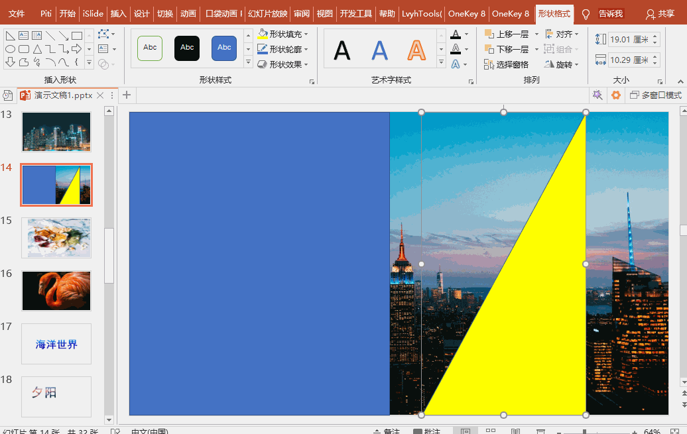
Task: Expand the WordArt styles gallery
Action: [x=441, y=62]
